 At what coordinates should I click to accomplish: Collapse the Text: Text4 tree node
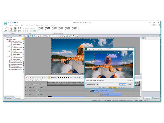pyautogui.click(x=8, y=46)
